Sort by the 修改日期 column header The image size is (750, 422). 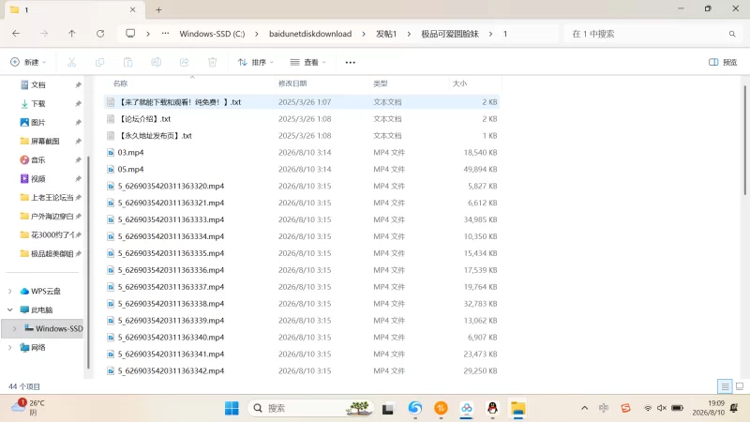(x=292, y=83)
